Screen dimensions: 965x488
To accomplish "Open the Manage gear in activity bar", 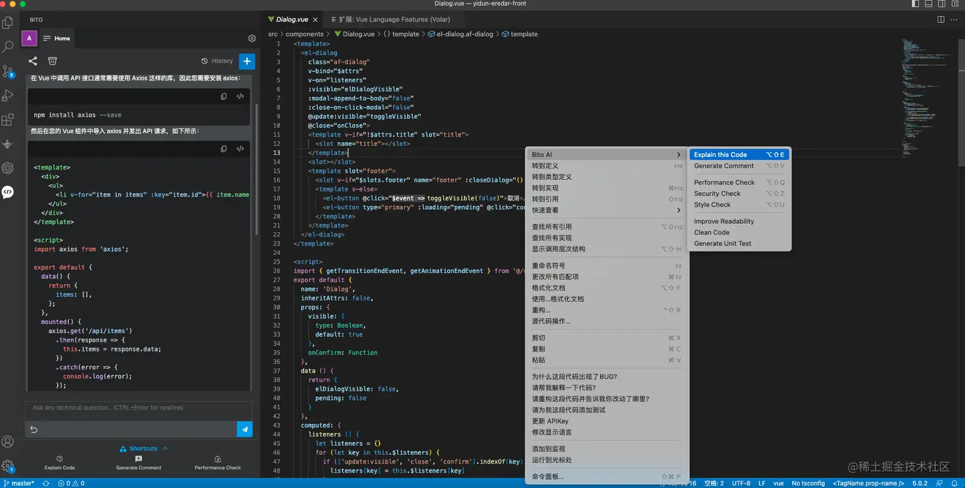I will (8, 466).
